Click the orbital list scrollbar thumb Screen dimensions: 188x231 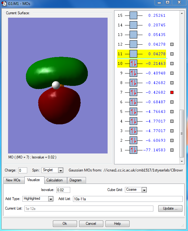pos(182,134)
